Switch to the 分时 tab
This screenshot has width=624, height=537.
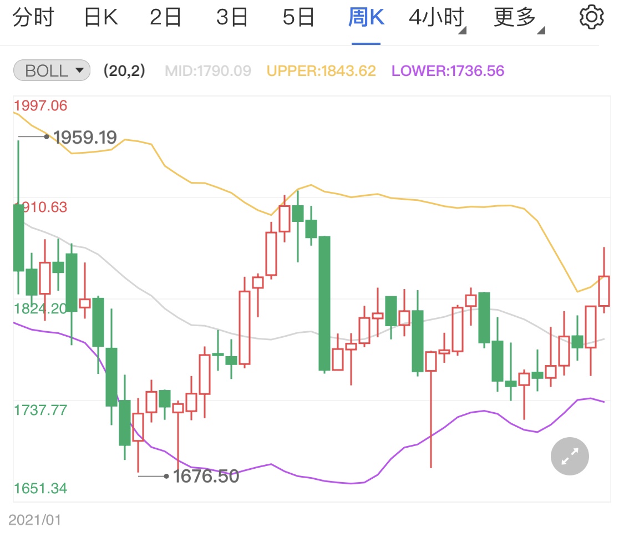(33, 18)
